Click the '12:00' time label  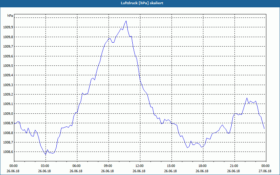[x=139, y=166]
